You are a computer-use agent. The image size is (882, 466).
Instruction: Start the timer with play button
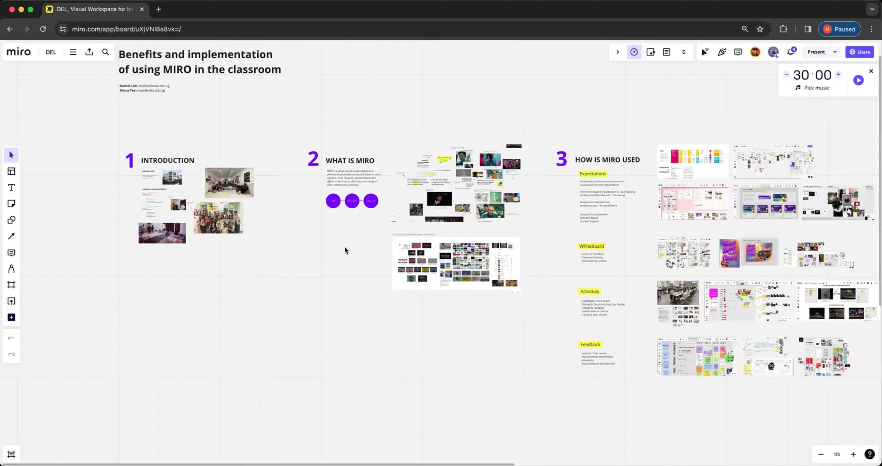pyautogui.click(x=858, y=80)
